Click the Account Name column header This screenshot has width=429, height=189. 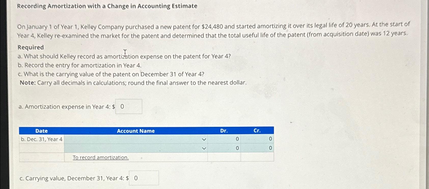tap(136, 131)
